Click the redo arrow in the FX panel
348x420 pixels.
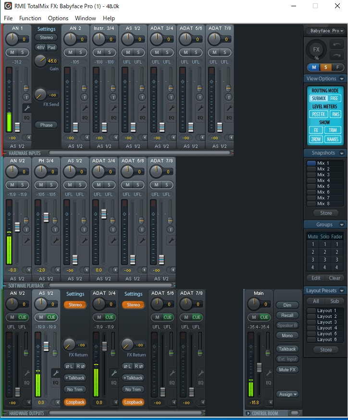pyautogui.click(x=336, y=55)
